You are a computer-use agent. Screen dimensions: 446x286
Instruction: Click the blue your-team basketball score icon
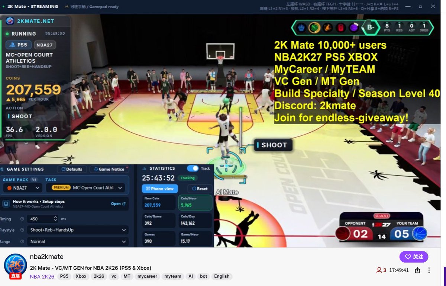point(420,234)
